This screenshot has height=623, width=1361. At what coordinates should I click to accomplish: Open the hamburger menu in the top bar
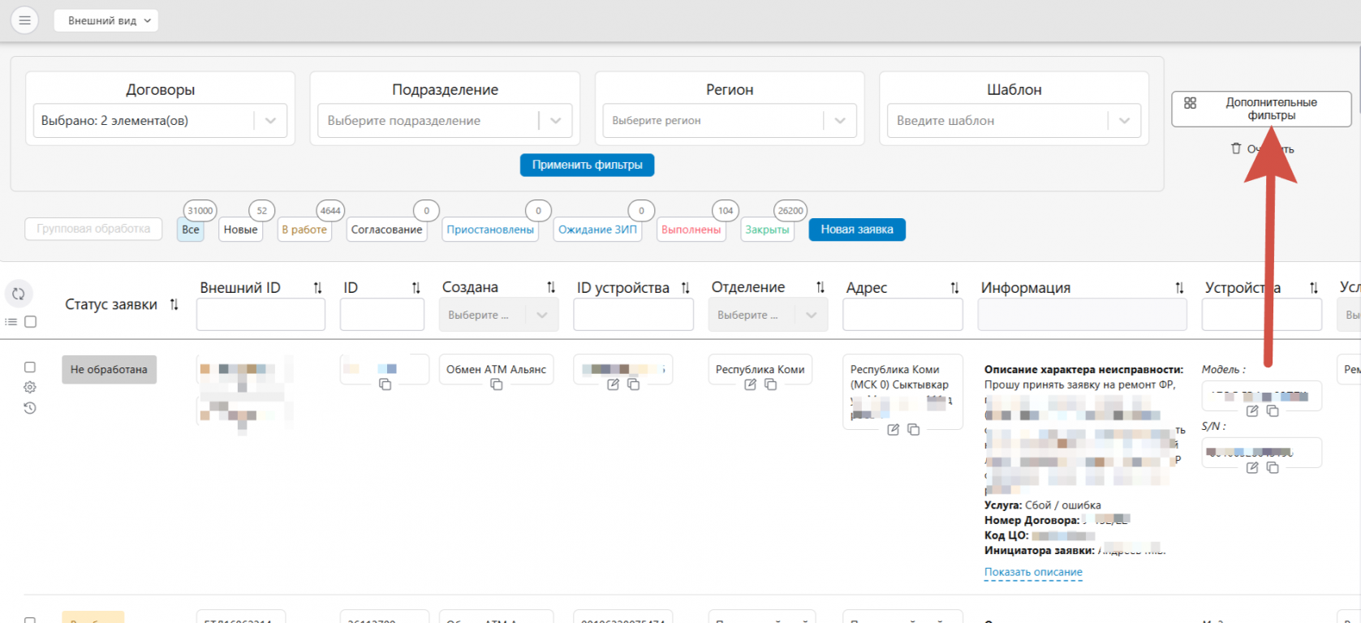point(24,20)
